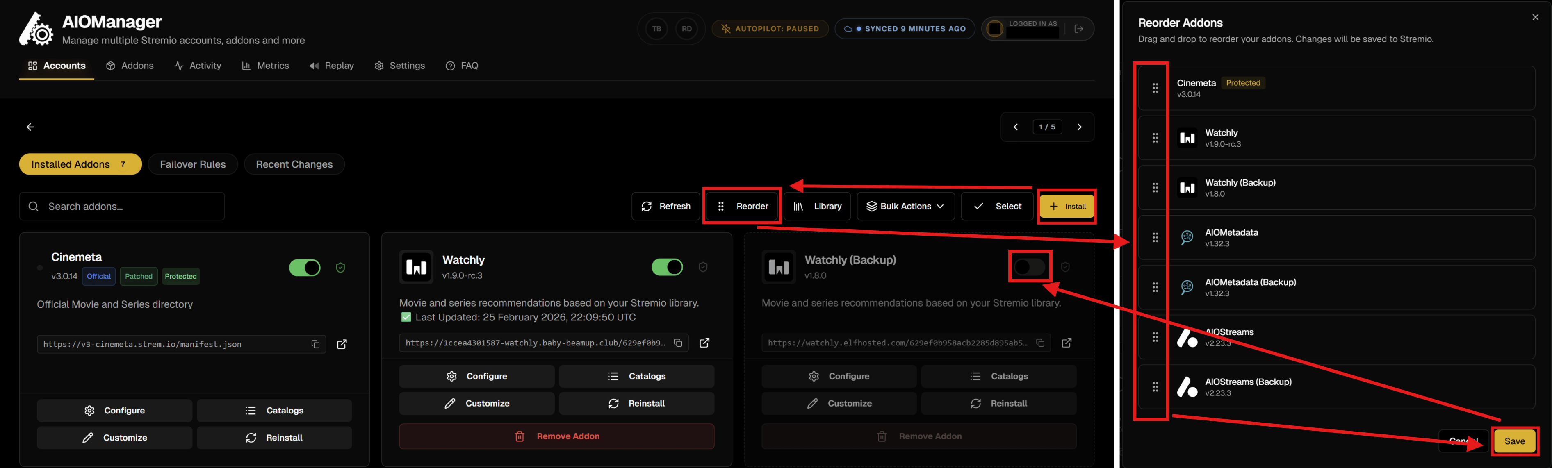Click the Refresh button

[x=666, y=207]
